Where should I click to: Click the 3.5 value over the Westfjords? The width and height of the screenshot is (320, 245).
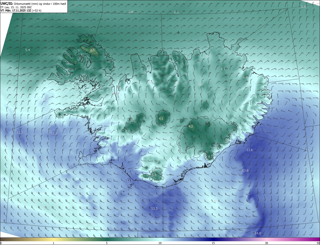pyautogui.click(x=92, y=50)
